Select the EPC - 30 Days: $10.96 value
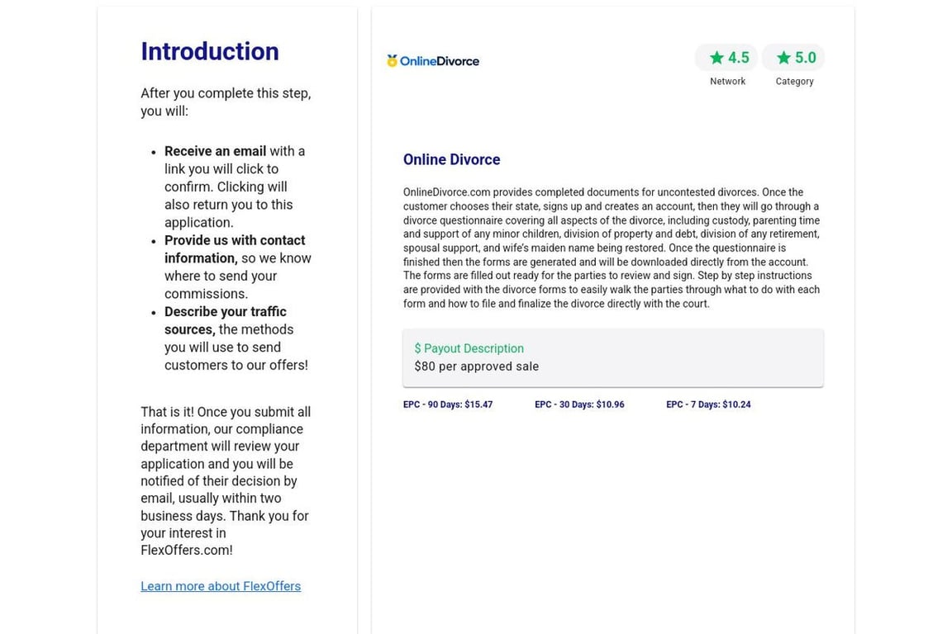The width and height of the screenshot is (952, 634). tap(579, 405)
